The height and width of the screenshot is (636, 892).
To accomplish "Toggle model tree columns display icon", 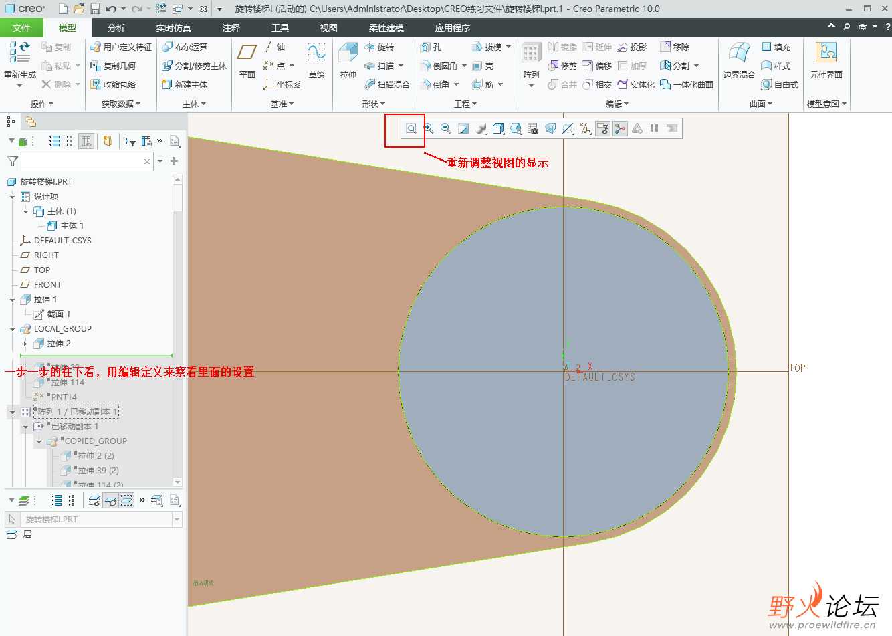I will click(x=86, y=141).
